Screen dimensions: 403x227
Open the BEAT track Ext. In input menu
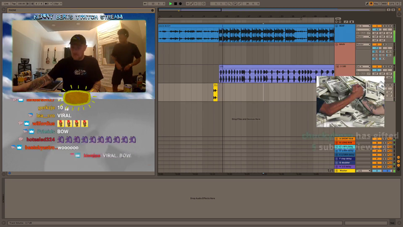[x=363, y=26]
